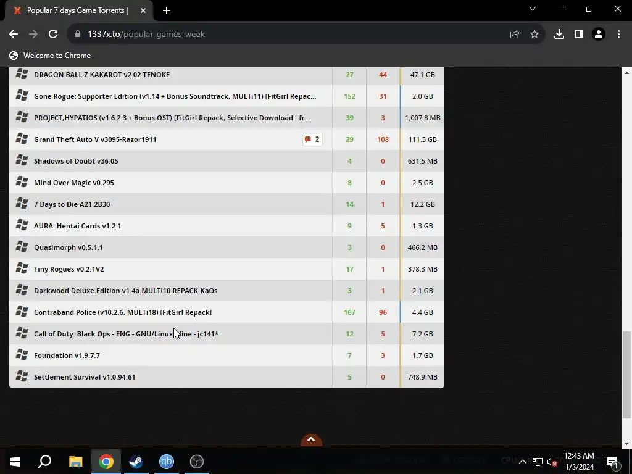Screen dimensions: 632x474
Task: Reload the current page
Action: point(53,35)
